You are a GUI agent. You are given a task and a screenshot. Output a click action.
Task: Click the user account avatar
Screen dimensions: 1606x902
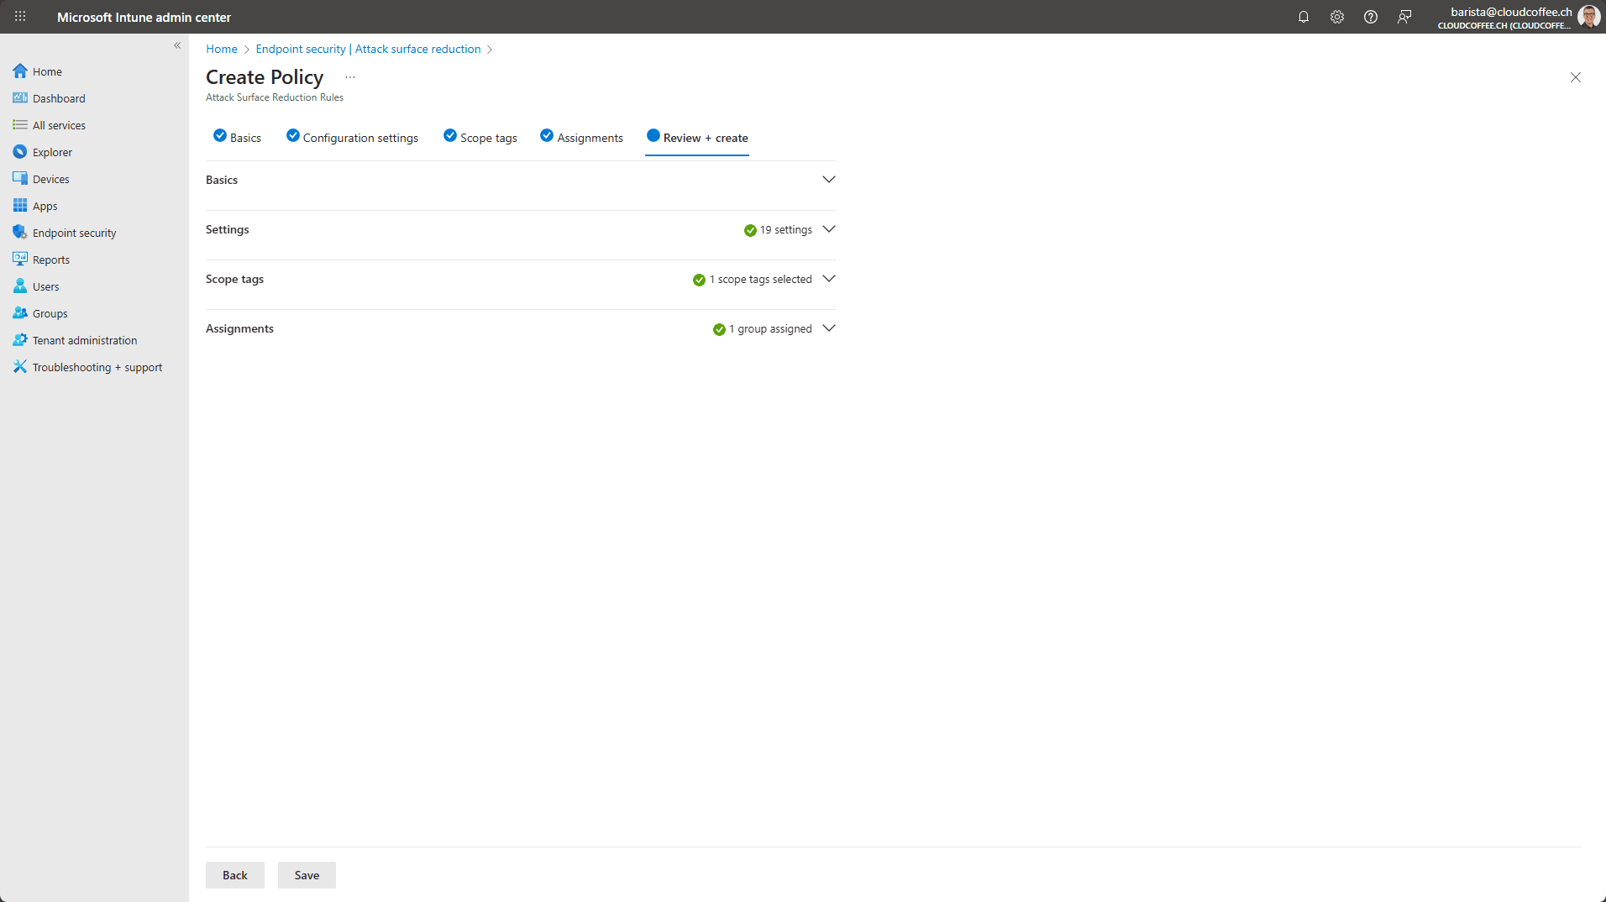click(x=1588, y=17)
